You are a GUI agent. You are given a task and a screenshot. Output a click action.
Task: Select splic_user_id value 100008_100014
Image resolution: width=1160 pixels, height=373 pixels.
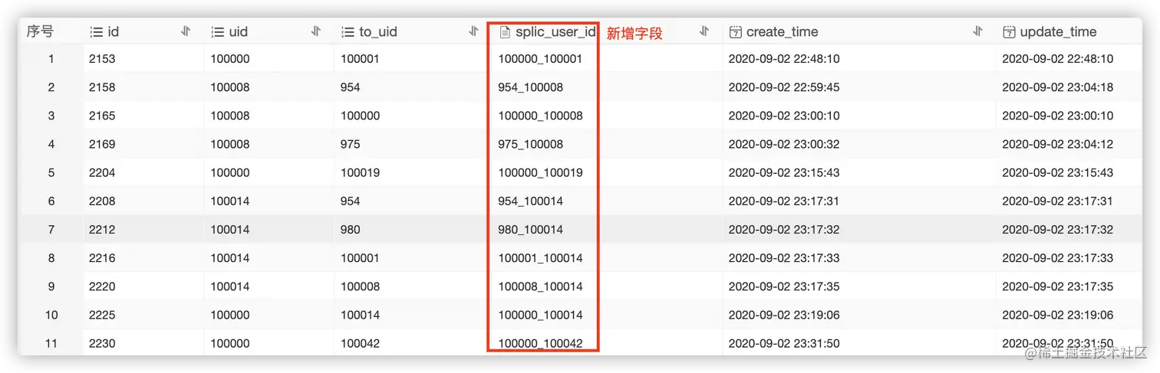(x=540, y=286)
